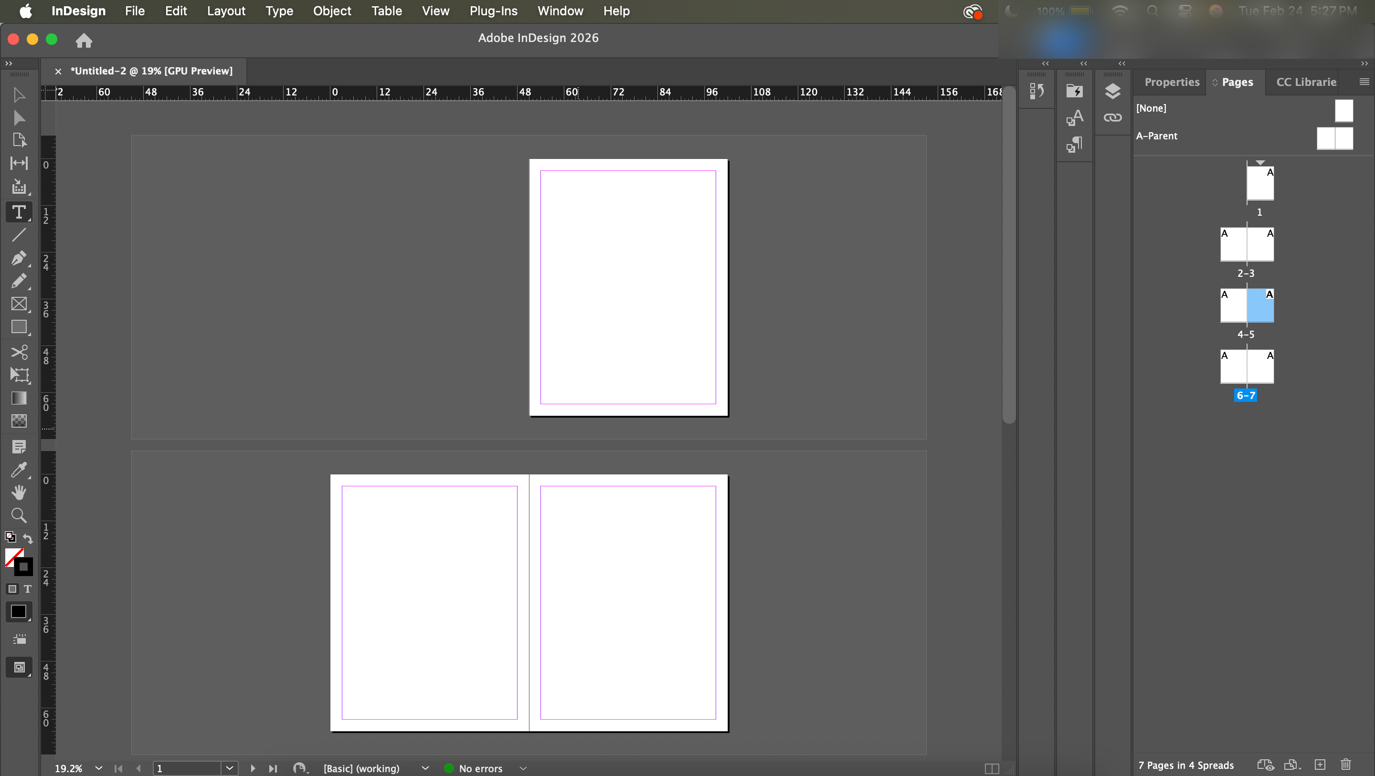1375x776 pixels.
Task: Open the Object menu
Action: [332, 10]
